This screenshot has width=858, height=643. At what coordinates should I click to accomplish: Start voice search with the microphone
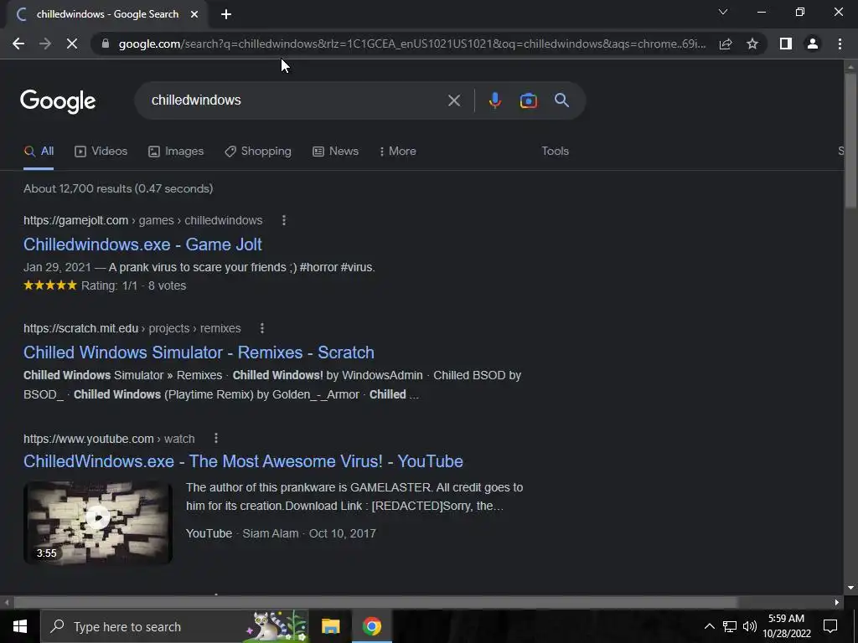click(x=494, y=100)
